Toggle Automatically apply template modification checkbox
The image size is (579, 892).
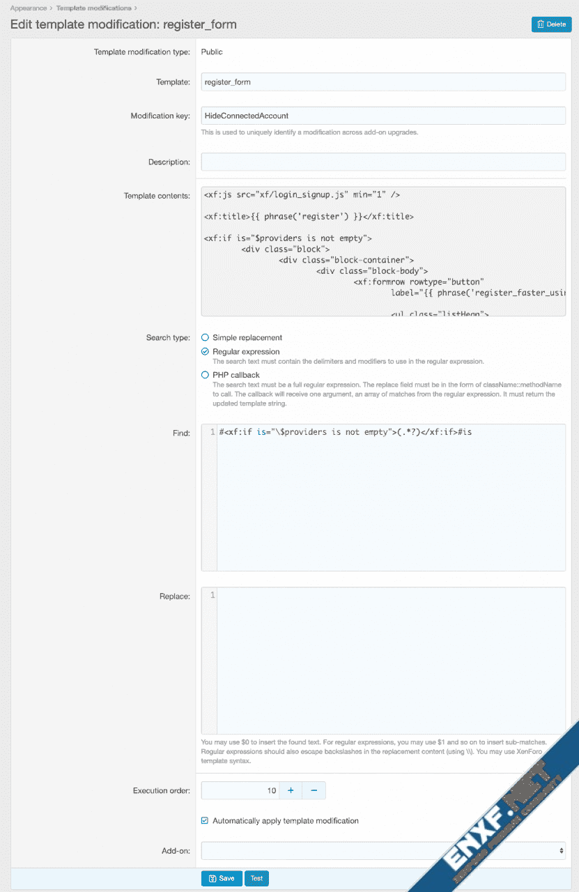coord(205,821)
